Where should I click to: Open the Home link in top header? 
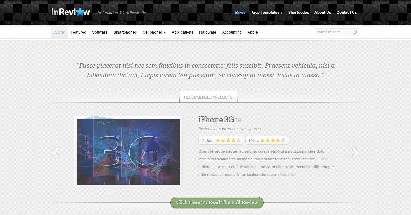pos(240,13)
